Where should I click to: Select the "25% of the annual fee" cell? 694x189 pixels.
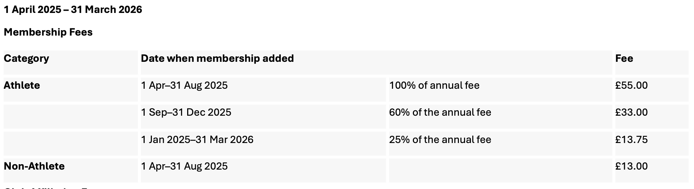(440, 140)
